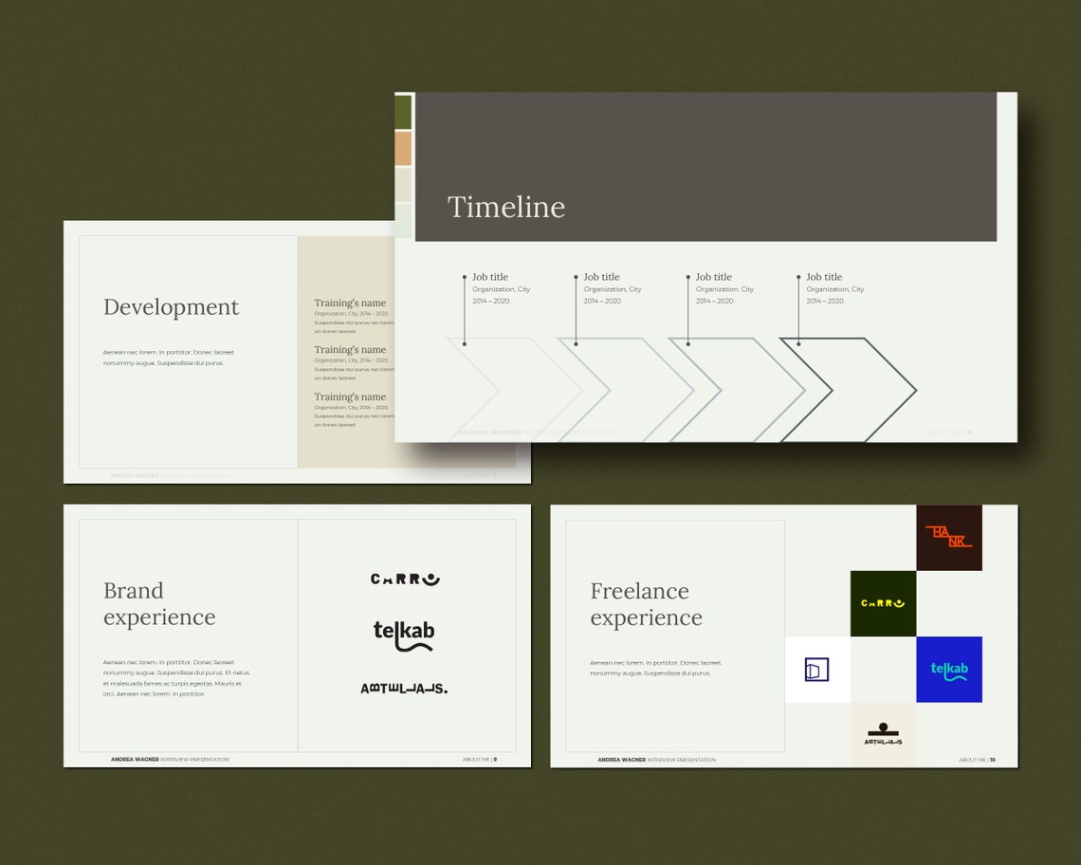Click the first Training's name text block
Image resolution: width=1081 pixels, height=865 pixels.
click(351, 303)
